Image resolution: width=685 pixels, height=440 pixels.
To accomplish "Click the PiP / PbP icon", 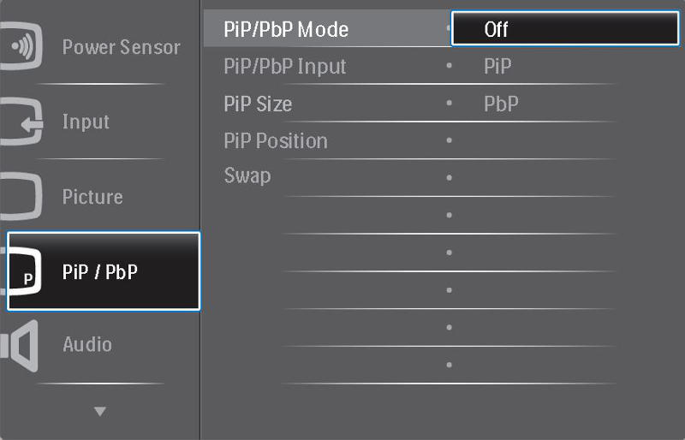I will point(23,271).
